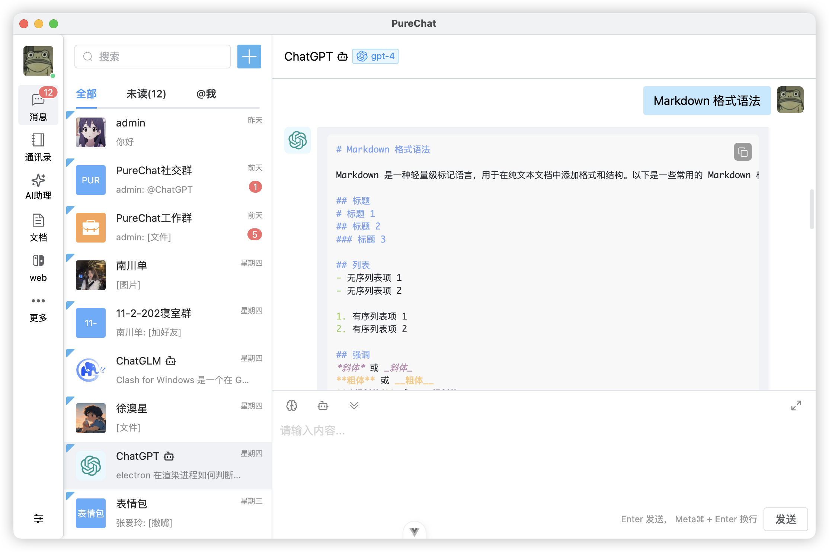Image resolution: width=829 pixels, height=552 pixels.
Task: Click the ChatGPT logo avatar in chat
Action: 298,140
